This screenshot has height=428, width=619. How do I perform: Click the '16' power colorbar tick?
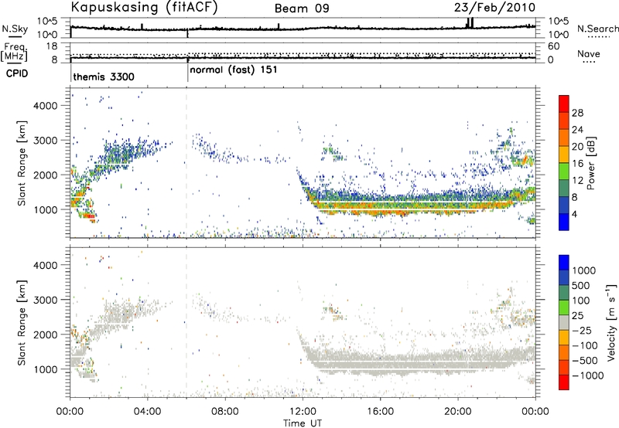tap(577, 164)
